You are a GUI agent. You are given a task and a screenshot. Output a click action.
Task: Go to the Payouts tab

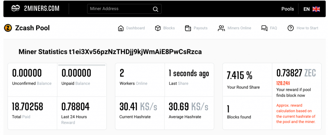point(201,28)
